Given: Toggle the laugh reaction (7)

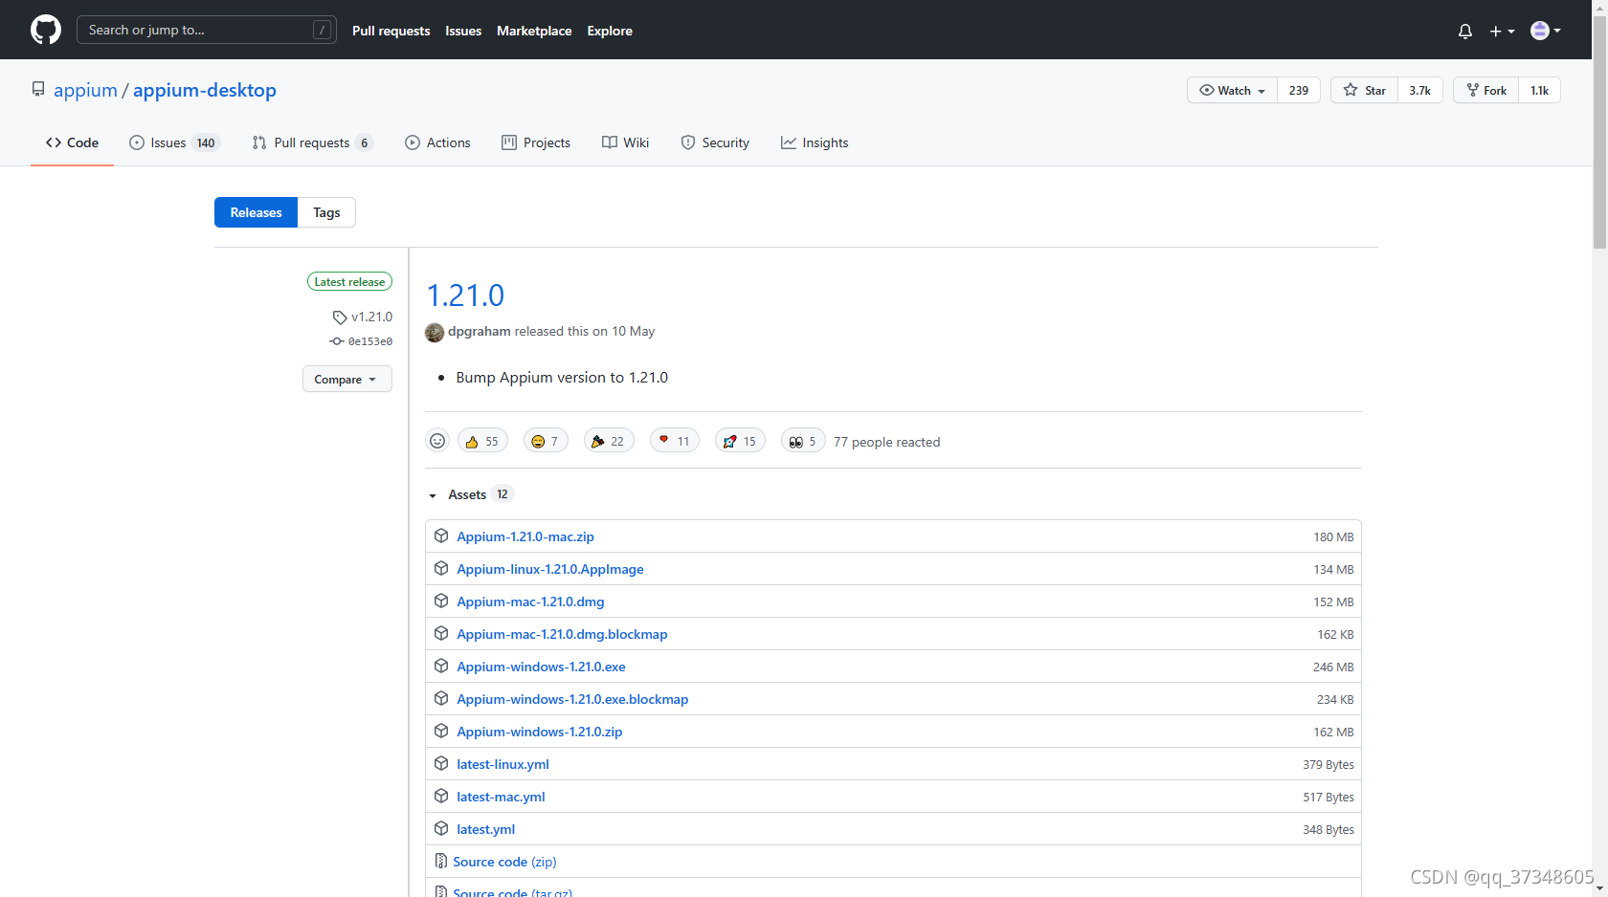Looking at the screenshot, I should click(x=546, y=441).
